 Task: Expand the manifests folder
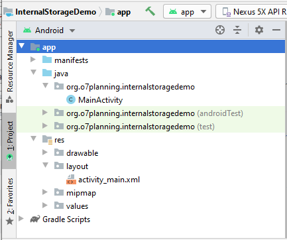[33, 60]
